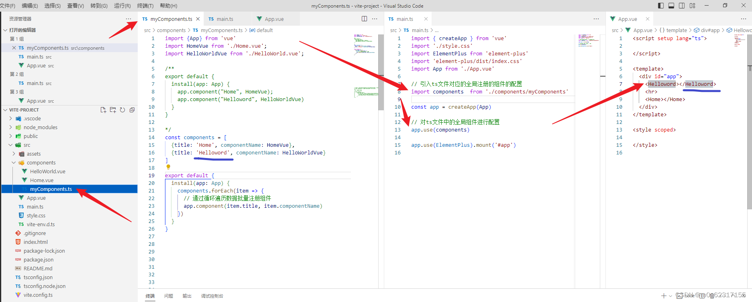Click the New File icon in VITE-PROJECT header
Screen dimensions: 752x302
point(103,110)
